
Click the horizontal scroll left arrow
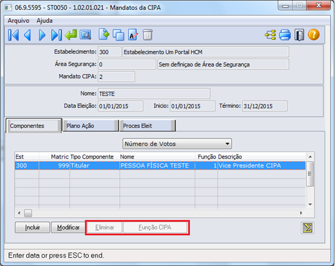coord(19,213)
